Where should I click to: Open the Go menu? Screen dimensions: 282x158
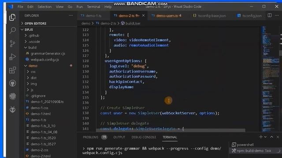(70, 7)
